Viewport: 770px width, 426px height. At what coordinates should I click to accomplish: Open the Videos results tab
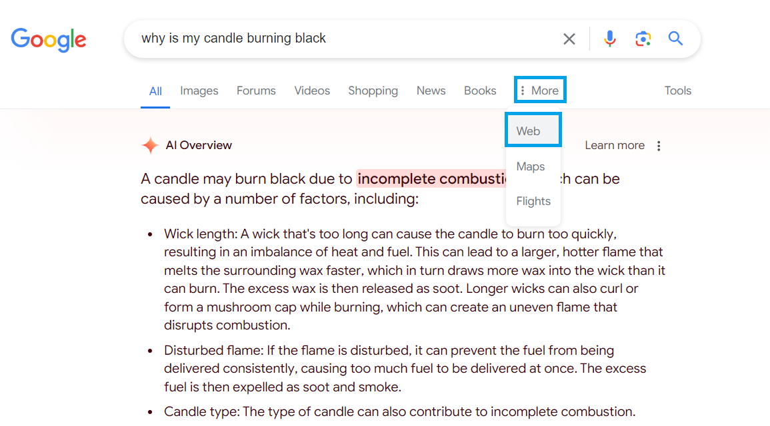tap(312, 91)
